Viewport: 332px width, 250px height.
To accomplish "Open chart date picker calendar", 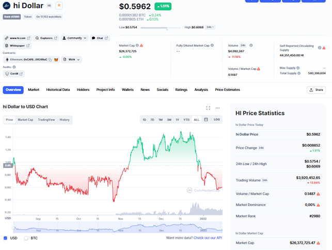I will pos(206,119).
